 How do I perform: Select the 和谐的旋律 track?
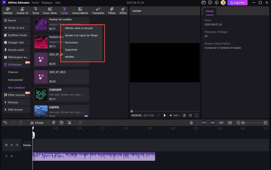click(x=62, y=95)
